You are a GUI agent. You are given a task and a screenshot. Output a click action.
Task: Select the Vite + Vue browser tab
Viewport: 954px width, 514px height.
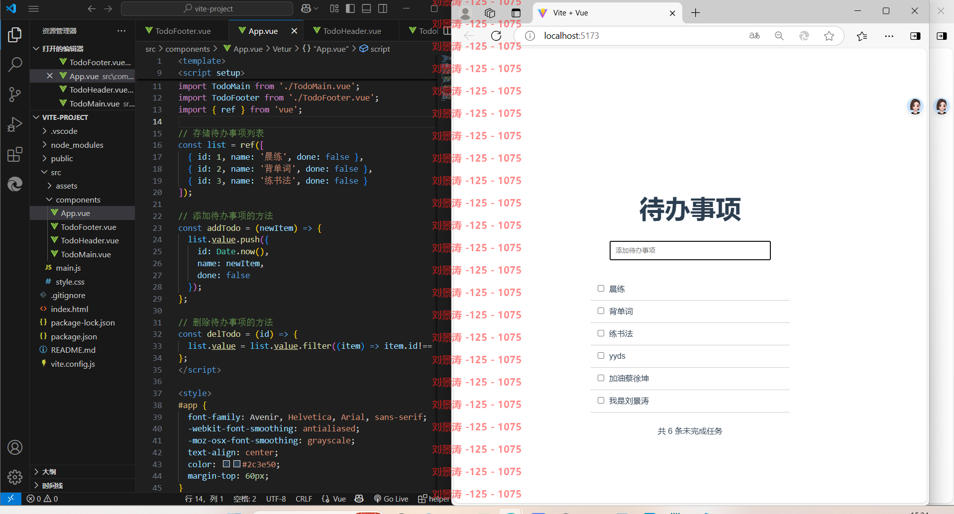[607, 13]
